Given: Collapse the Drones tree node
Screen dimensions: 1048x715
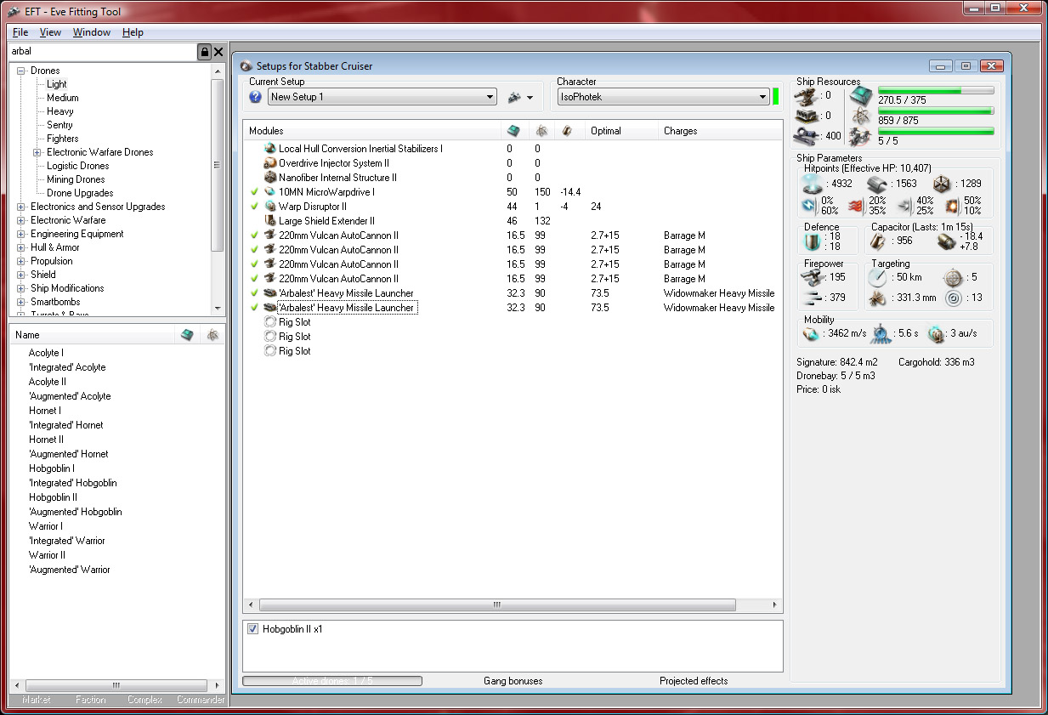Looking at the screenshot, I should point(21,71).
